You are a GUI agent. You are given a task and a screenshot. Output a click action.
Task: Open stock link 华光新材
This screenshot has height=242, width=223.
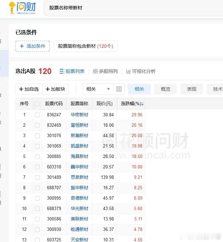point(79,208)
